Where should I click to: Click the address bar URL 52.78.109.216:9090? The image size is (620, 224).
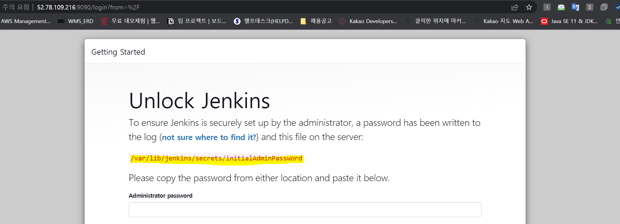pyautogui.click(x=88, y=7)
